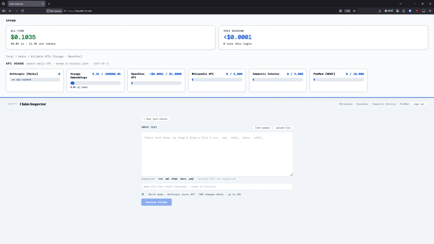Click the 0.0% of limit text

[x=79, y=87]
